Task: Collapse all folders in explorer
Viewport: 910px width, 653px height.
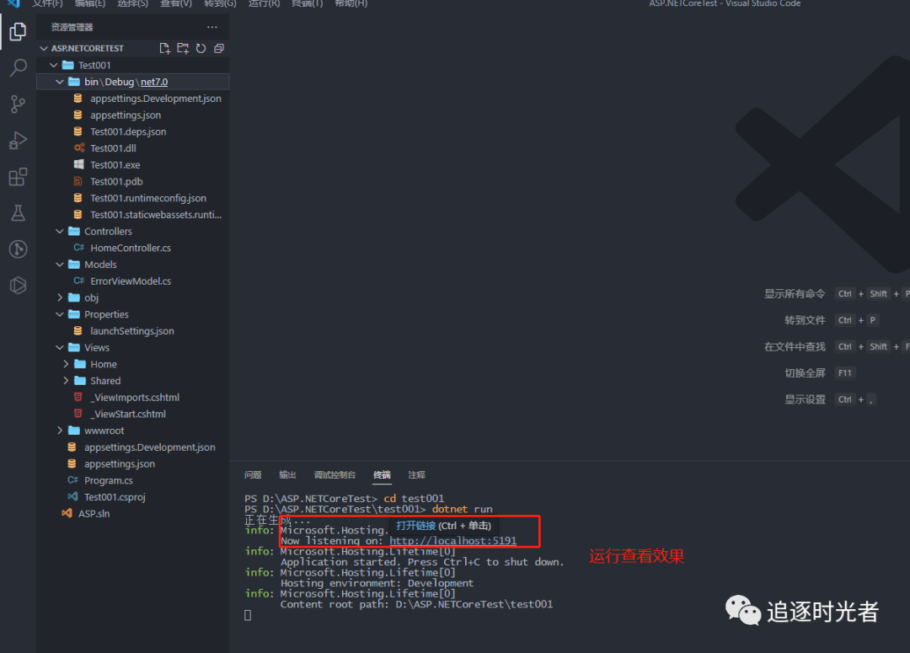Action: click(219, 48)
